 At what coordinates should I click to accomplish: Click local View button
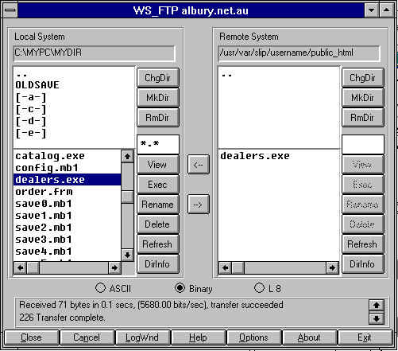[158, 165]
